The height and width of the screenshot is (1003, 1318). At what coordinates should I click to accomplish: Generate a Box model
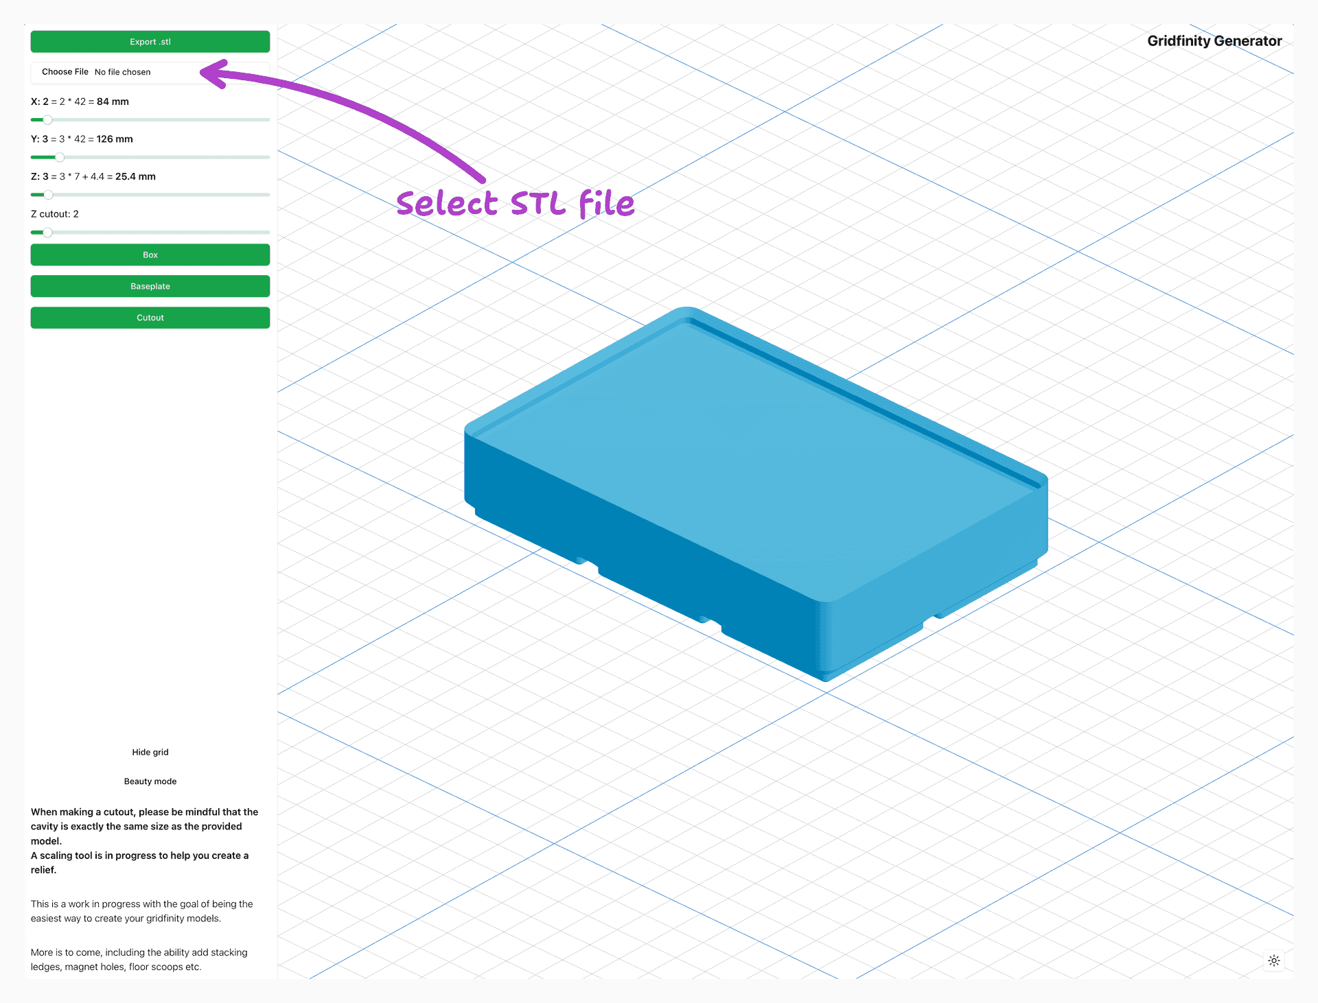(x=150, y=255)
